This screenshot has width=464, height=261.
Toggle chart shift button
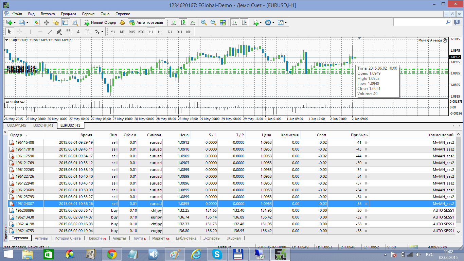[244, 22]
